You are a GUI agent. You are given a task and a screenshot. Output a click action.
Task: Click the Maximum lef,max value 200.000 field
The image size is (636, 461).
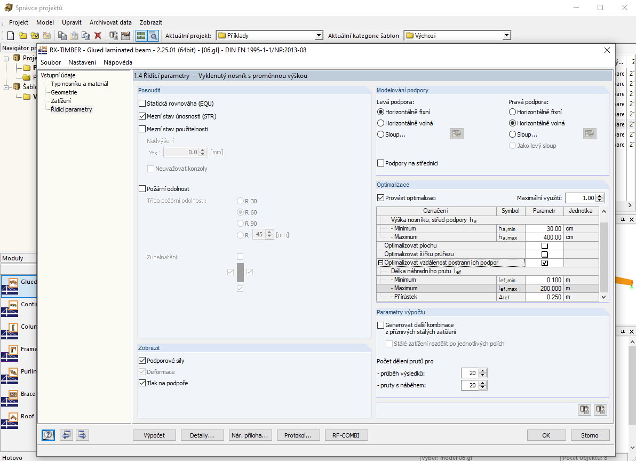(544, 288)
